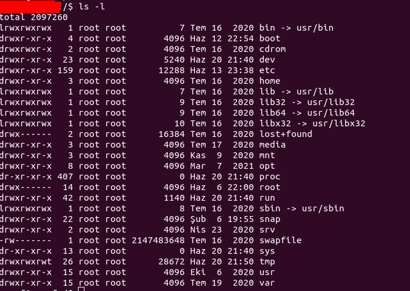Click the 'libx32 -> usr/libx32' symlink text
410x291 pixels.
(x=312, y=123)
